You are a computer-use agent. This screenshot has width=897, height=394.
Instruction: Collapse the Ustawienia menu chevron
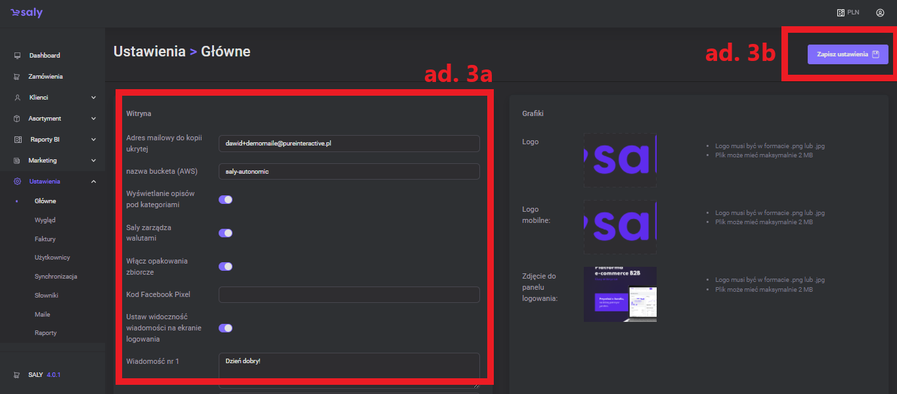[93, 182]
